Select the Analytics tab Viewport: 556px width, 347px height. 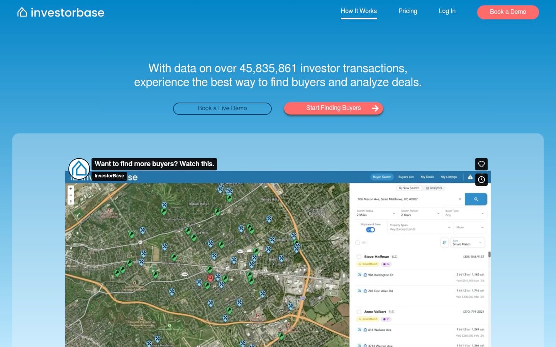pos(434,188)
